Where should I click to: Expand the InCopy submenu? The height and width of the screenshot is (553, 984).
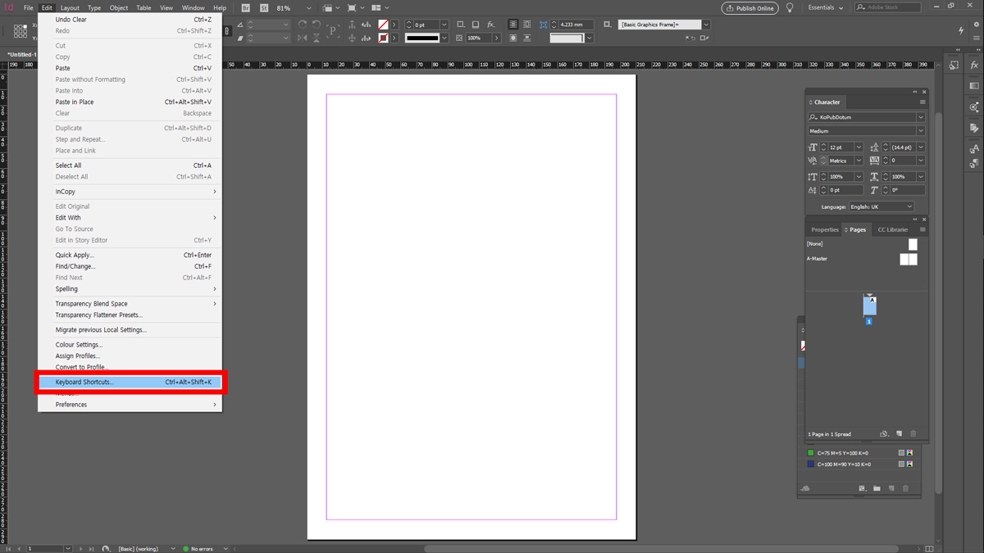pyautogui.click(x=130, y=192)
